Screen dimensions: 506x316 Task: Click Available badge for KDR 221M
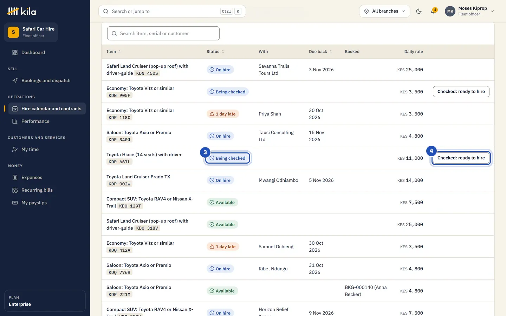coord(222,291)
